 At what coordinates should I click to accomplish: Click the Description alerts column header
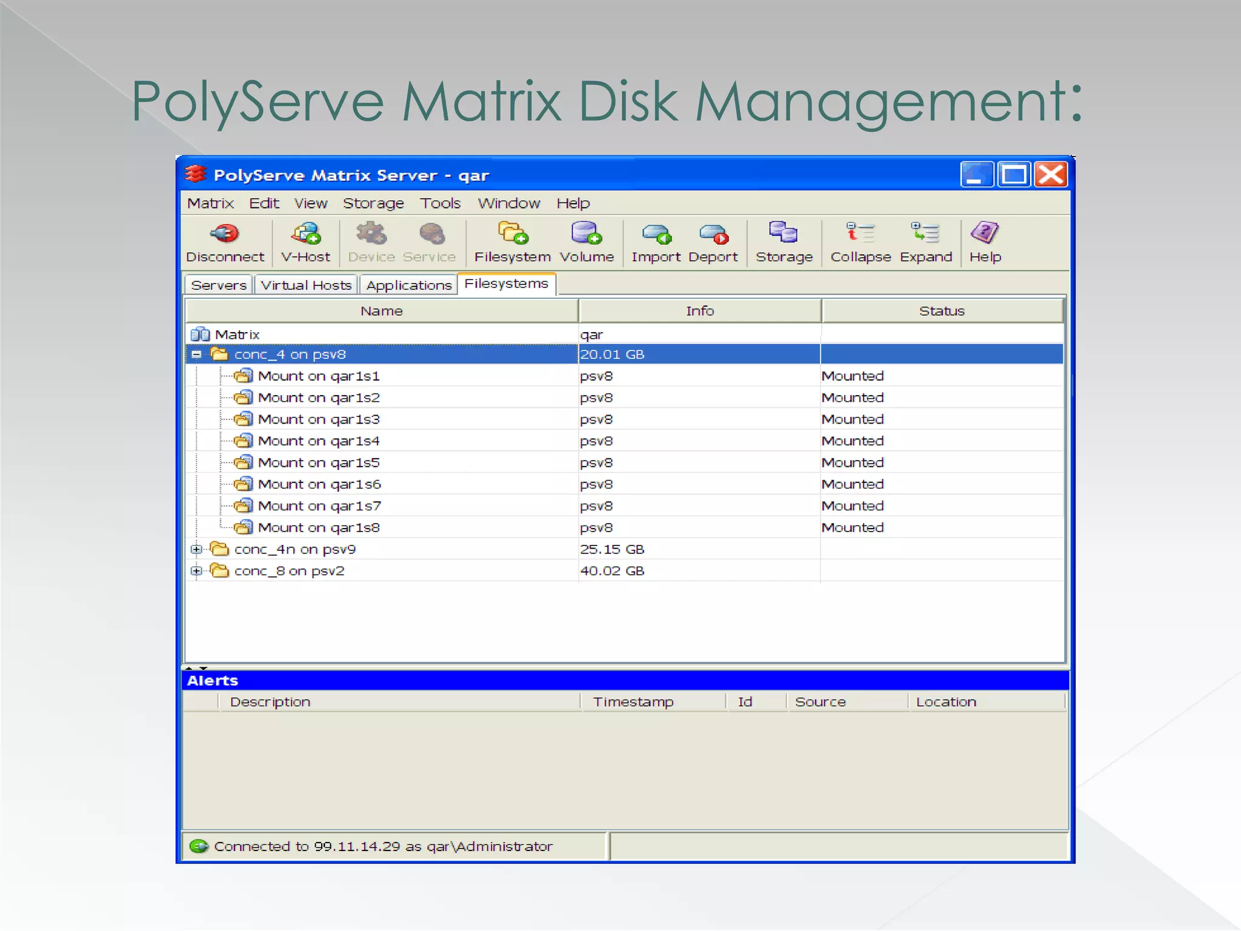[x=399, y=702]
